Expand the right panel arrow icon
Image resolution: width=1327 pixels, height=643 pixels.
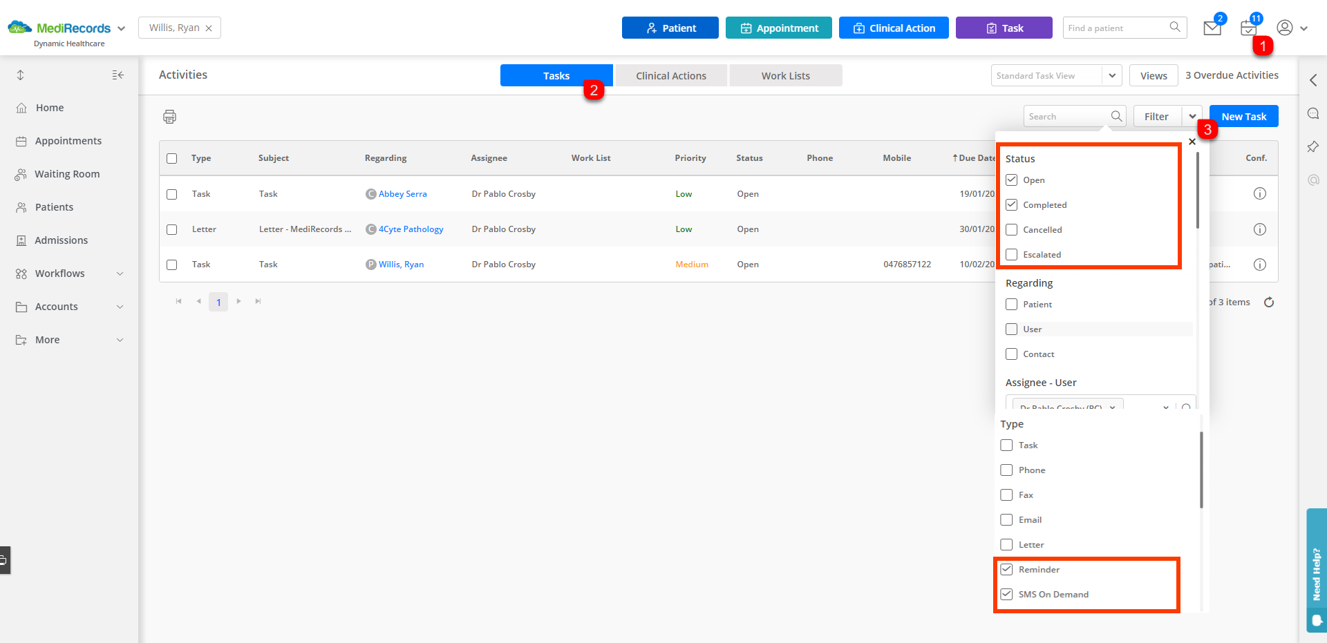[x=1313, y=80]
